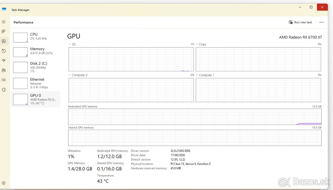Screen dimensions: 333x190
Task: Click the DirectX version 12 (FL 12.2)
Action: [x=178, y=160]
